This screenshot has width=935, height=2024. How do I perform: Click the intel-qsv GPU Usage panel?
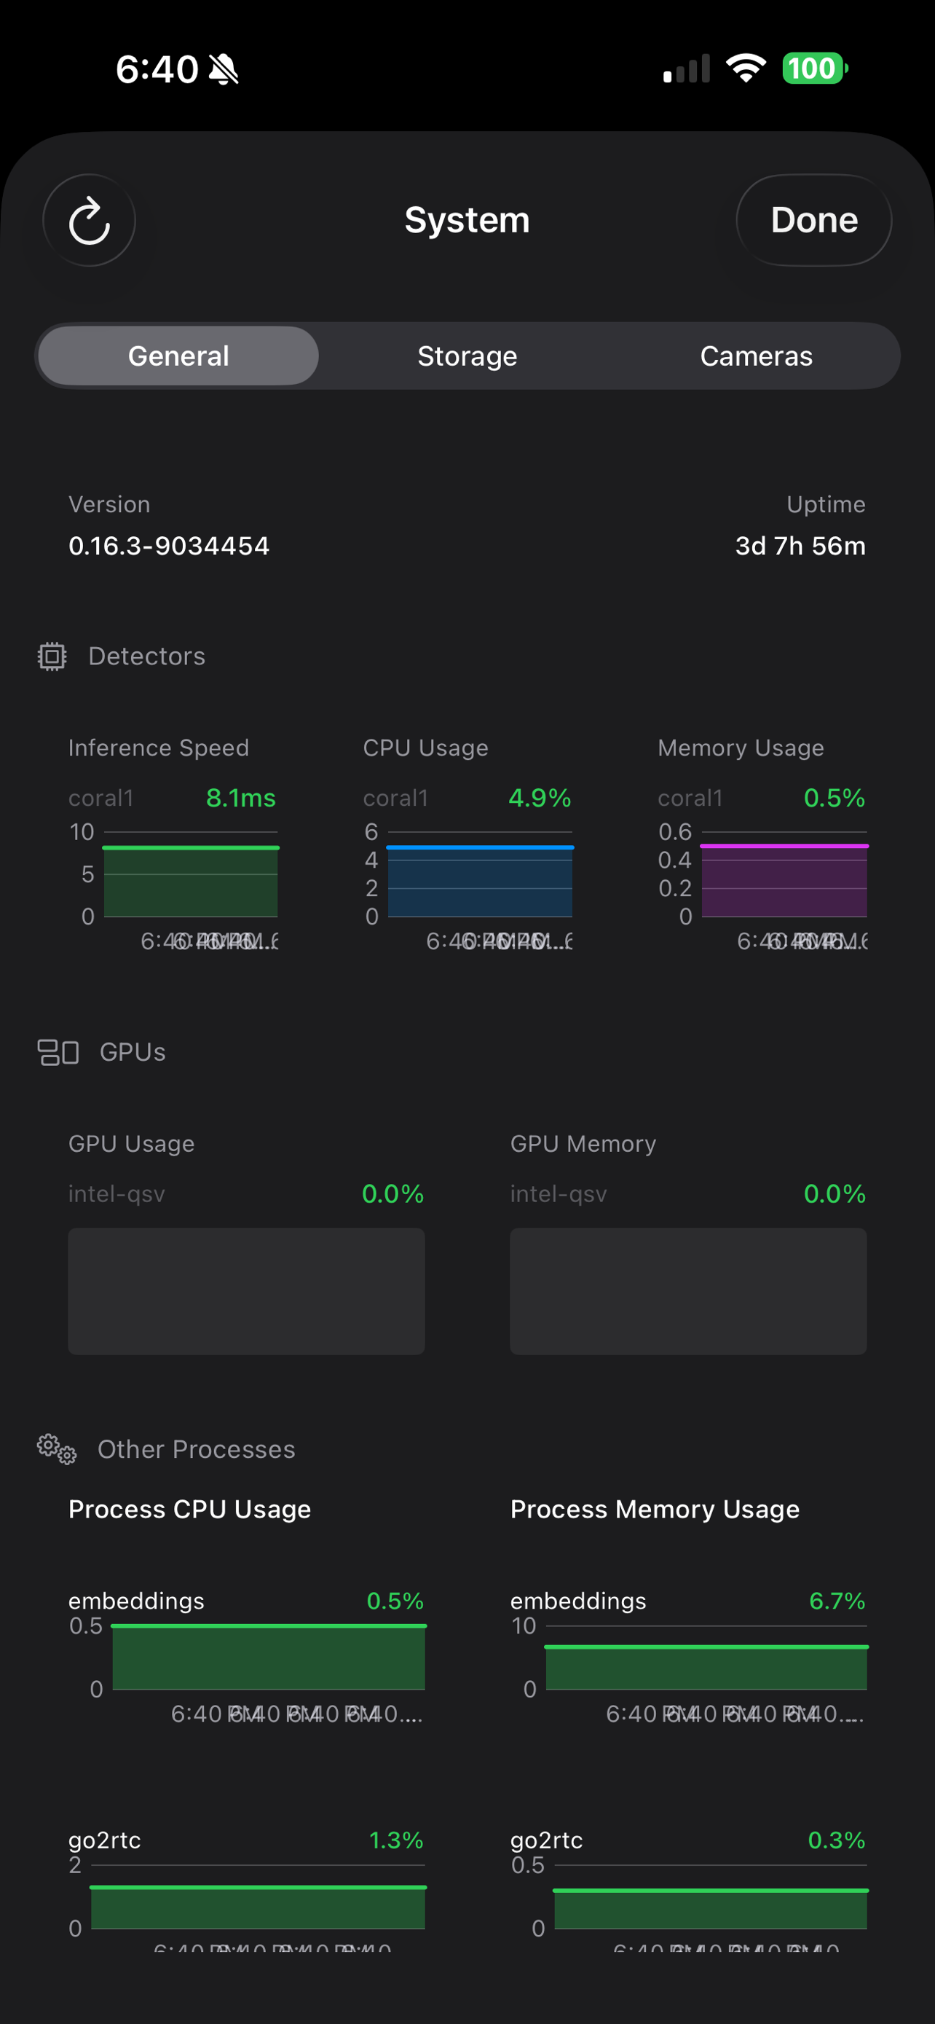point(247,1291)
